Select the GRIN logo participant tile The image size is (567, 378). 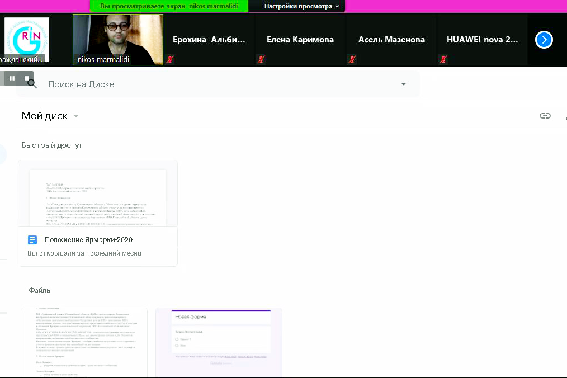click(x=26, y=39)
